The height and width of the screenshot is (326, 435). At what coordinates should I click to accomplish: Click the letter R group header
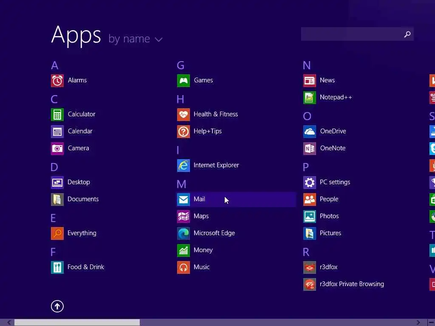coord(306,252)
